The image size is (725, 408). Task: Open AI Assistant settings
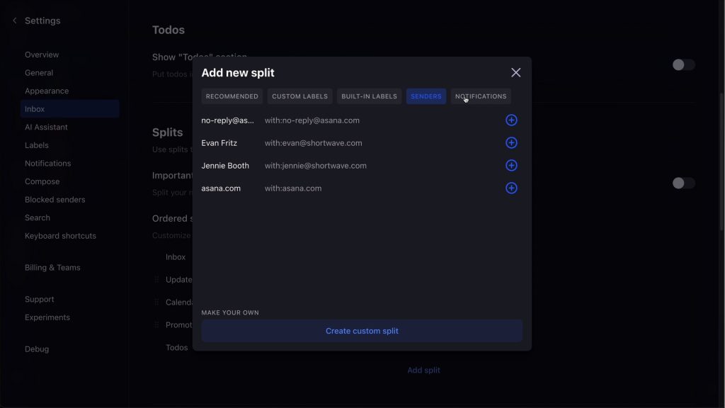pyautogui.click(x=46, y=127)
